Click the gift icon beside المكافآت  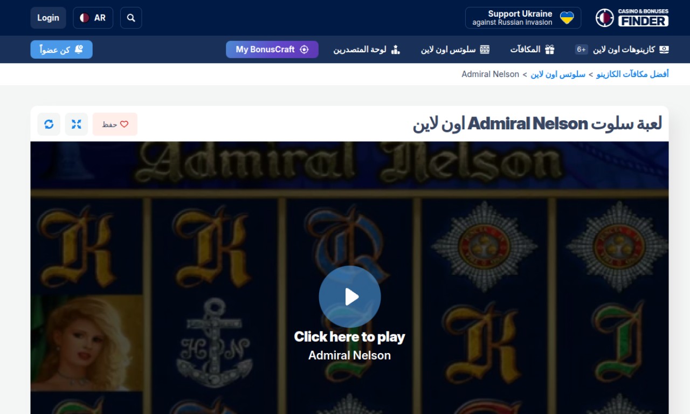(549, 50)
